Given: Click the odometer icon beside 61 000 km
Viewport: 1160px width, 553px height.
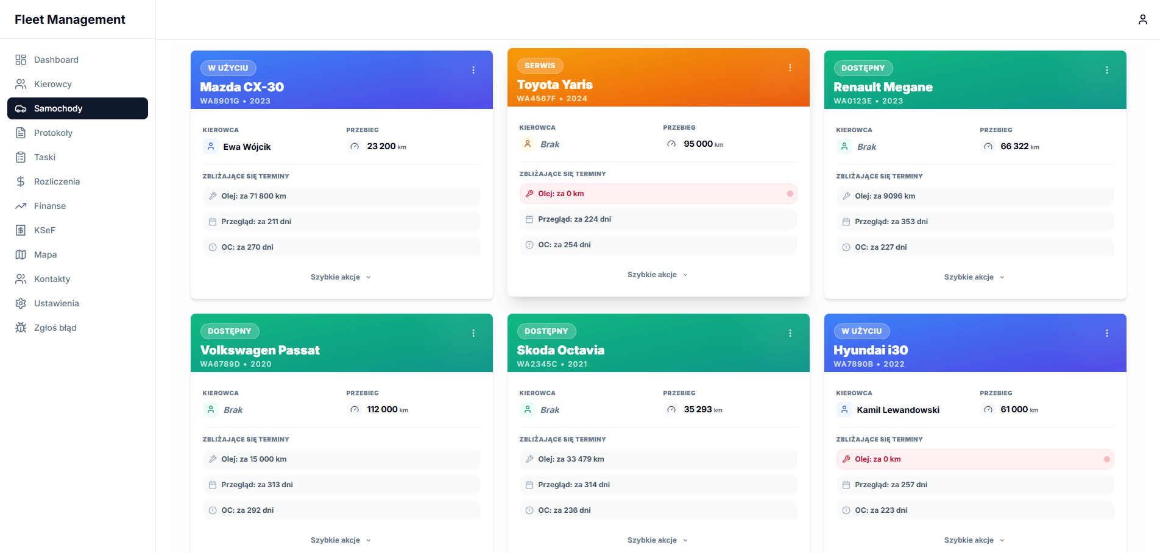Looking at the screenshot, I should point(988,409).
